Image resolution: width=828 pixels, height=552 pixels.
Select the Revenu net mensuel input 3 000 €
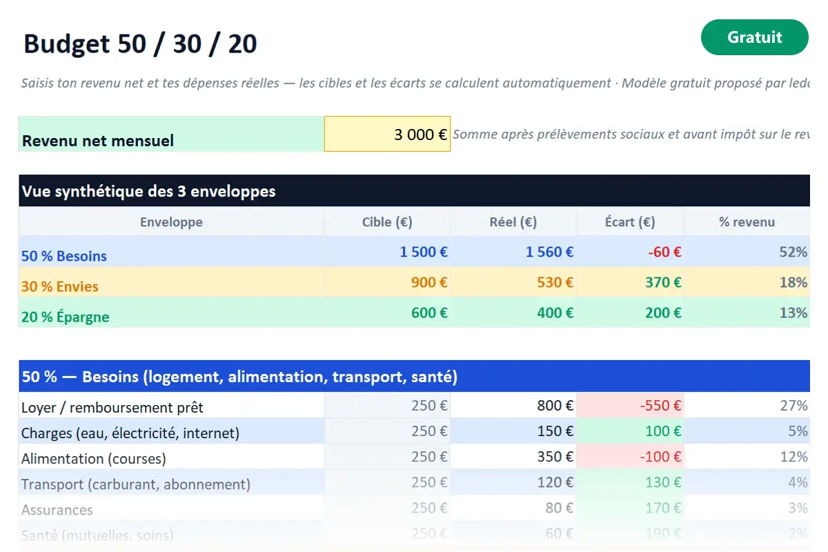(x=387, y=134)
